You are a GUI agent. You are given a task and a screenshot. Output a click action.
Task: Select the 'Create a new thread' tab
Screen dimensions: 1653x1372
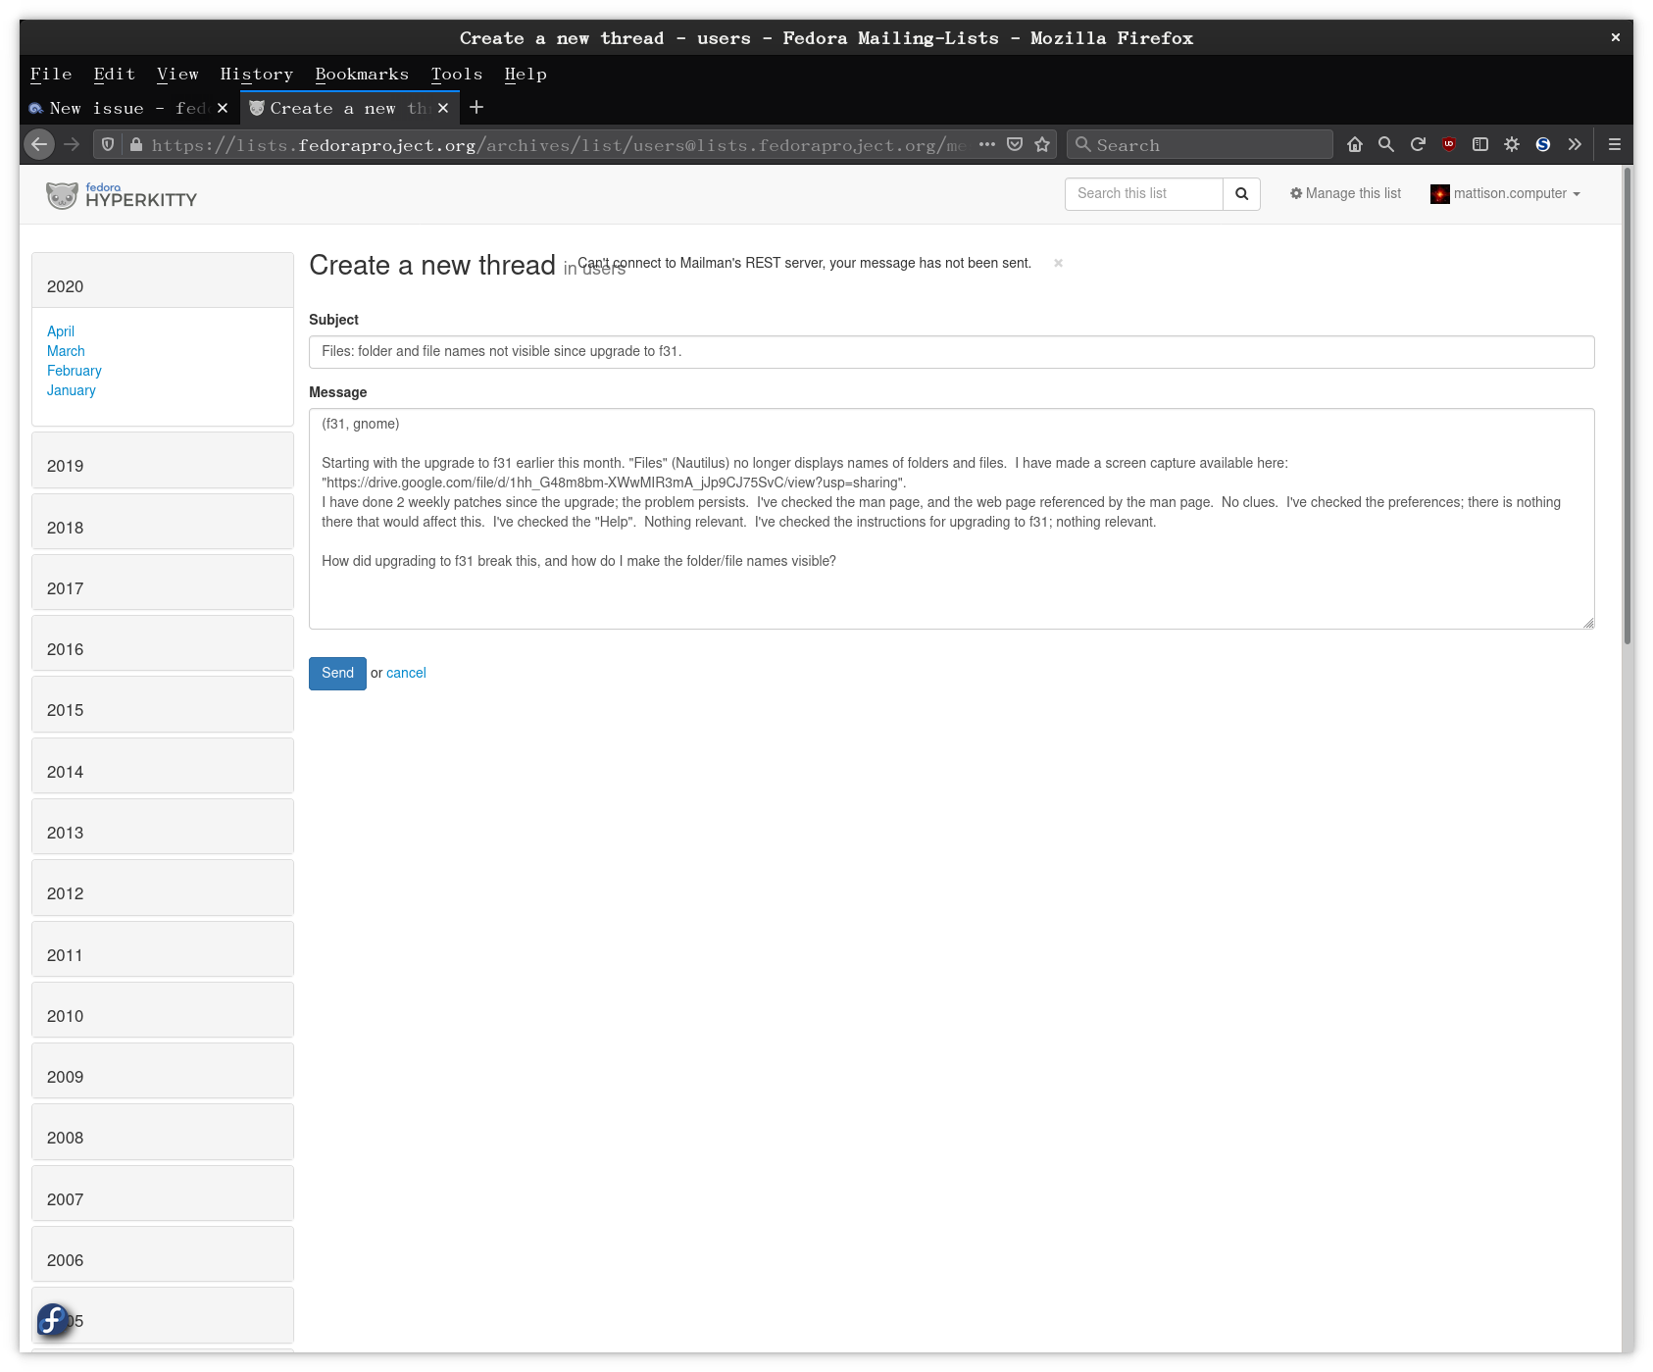(x=350, y=108)
